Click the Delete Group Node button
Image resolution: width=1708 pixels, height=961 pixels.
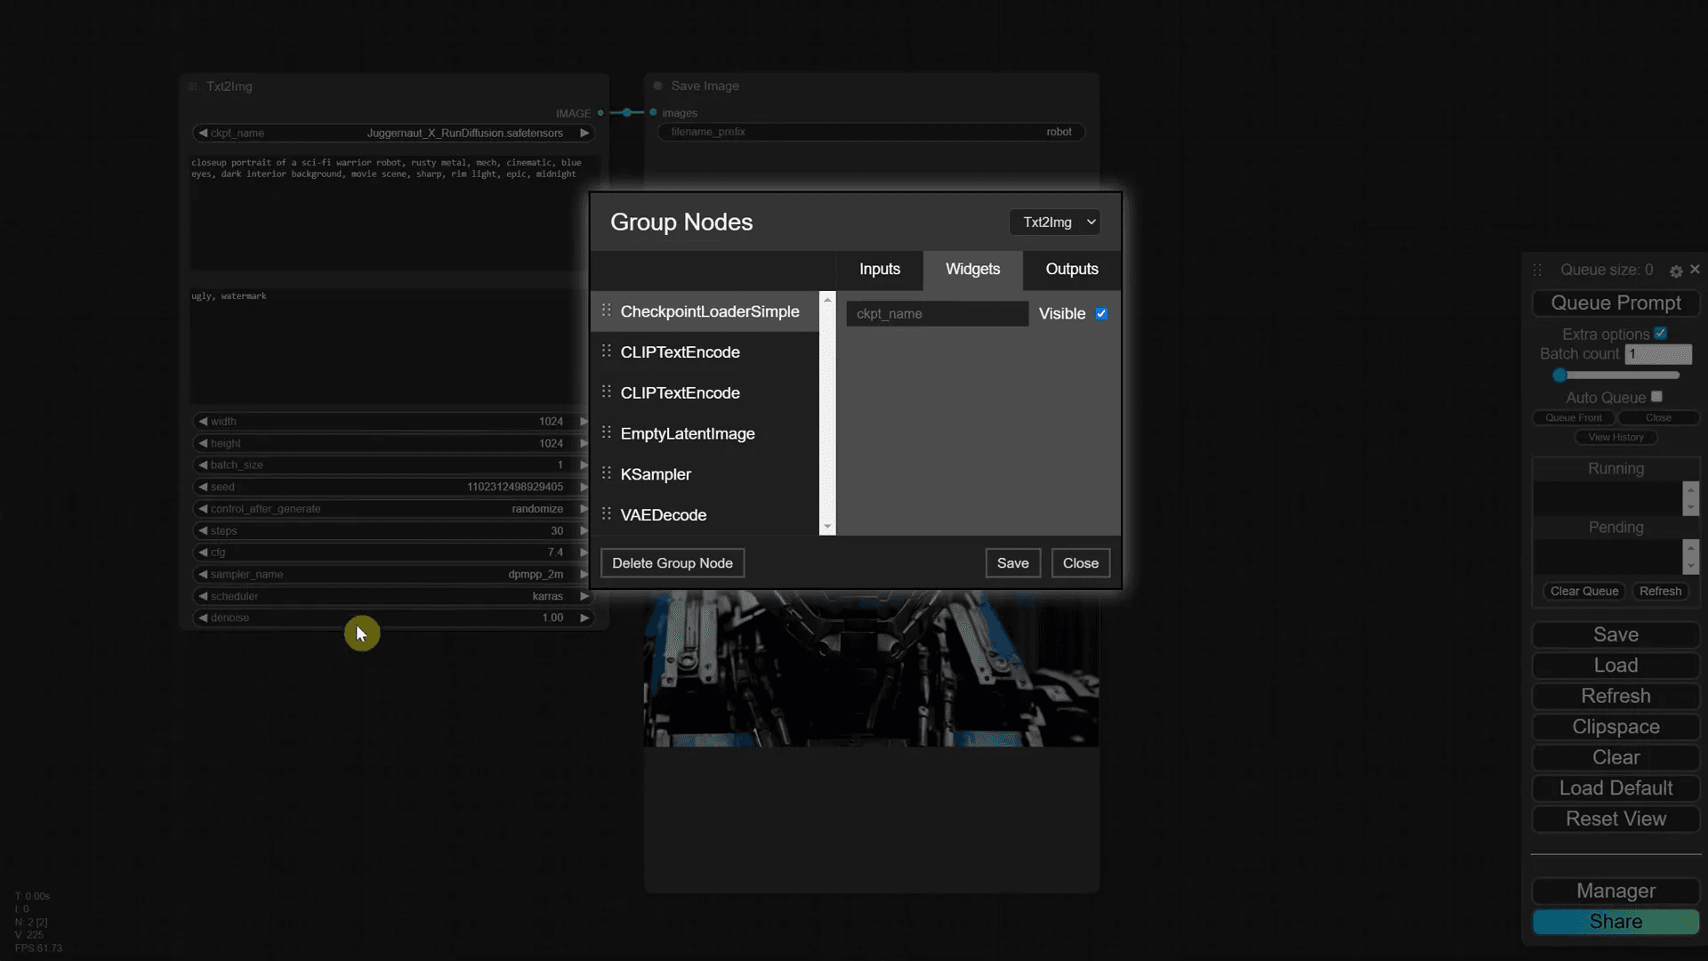[x=672, y=563]
